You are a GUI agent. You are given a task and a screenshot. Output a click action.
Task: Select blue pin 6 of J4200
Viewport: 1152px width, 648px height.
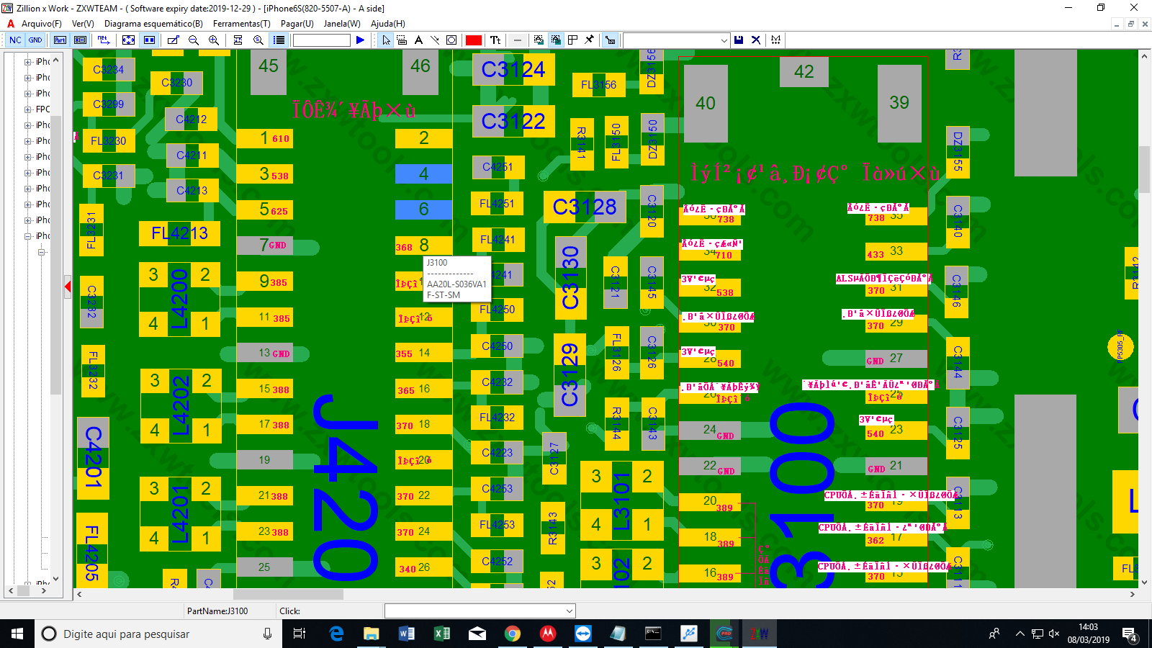click(423, 210)
